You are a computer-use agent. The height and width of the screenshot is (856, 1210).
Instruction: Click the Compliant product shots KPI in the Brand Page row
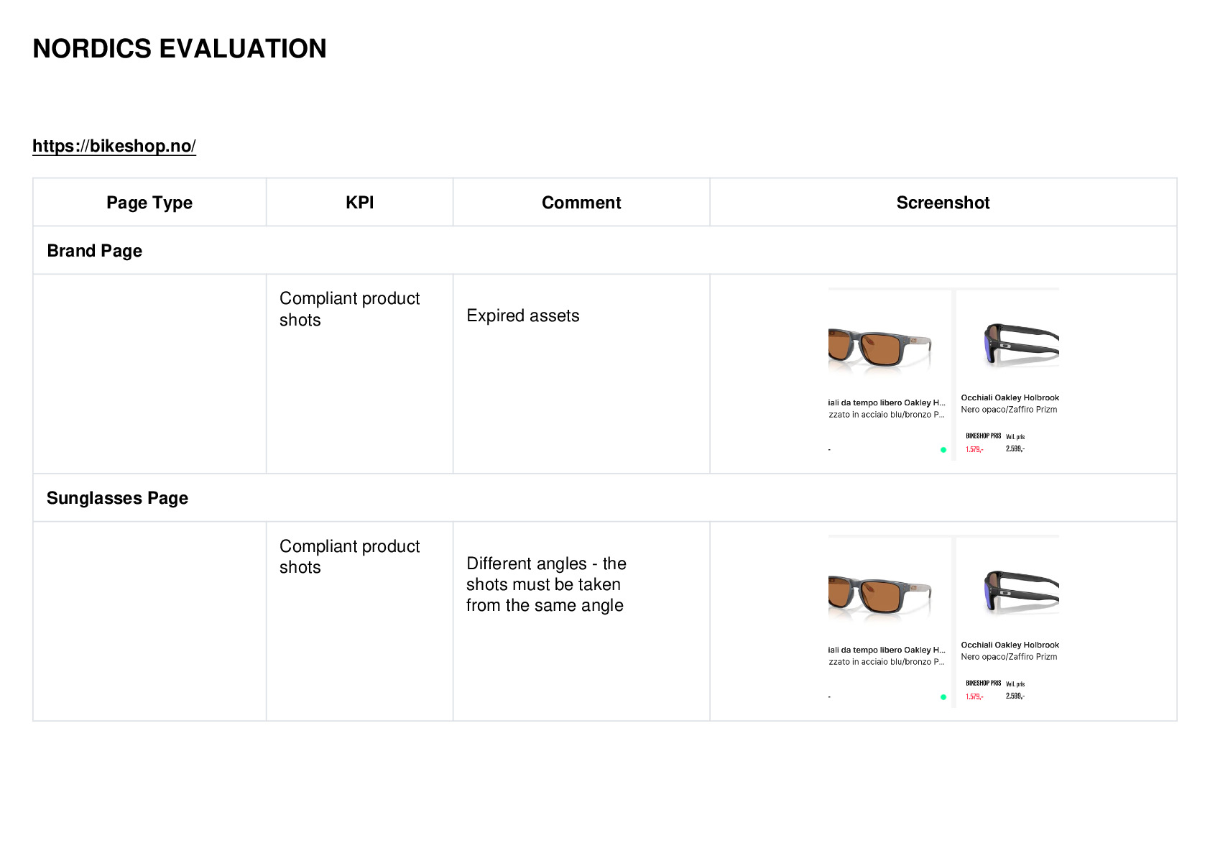pyautogui.click(x=349, y=309)
